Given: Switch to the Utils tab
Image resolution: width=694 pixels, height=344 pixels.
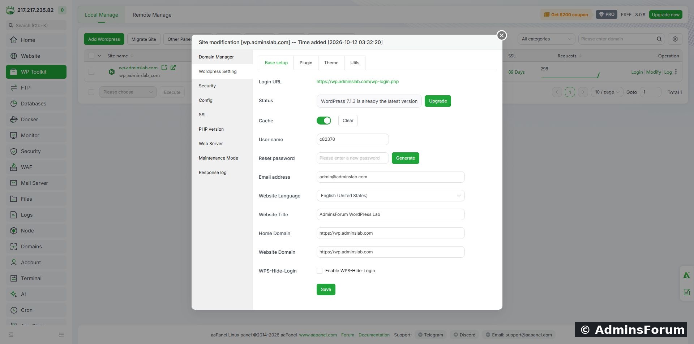Looking at the screenshot, I should coord(355,63).
